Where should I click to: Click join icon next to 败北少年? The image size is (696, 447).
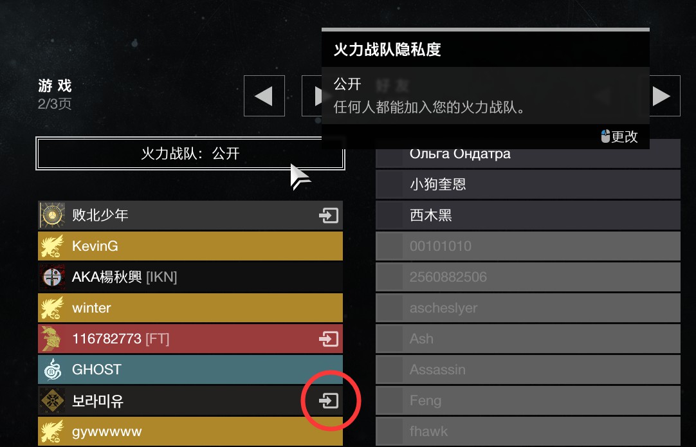(329, 215)
